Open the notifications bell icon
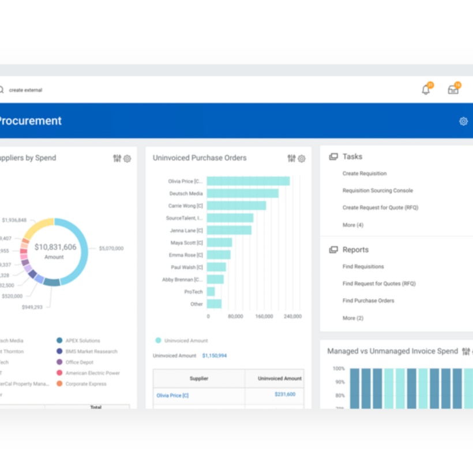The image size is (473, 473). [x=426, y=90]
